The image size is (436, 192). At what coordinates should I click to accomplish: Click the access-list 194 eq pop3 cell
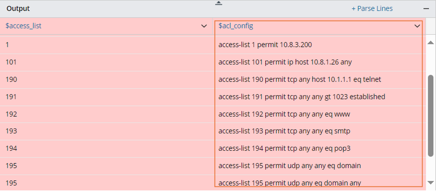click(284, 148)
